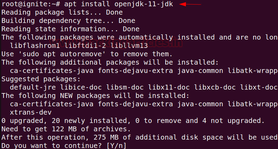The width and height of the screenshot is (278, 149).
Task: Click the 'sudo apt autoremove' text
Action: pyautogui.click(x=62, y=54)
